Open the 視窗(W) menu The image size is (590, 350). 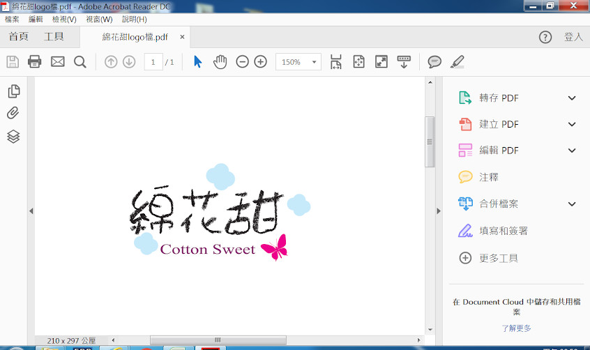[x=99, y=20]
